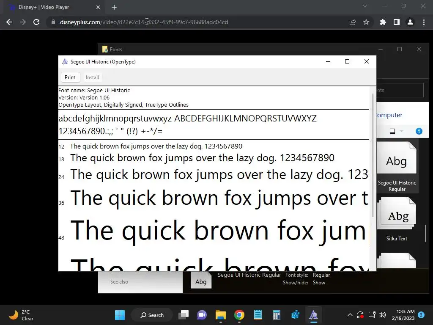The width and height of the screenshot is (433, 325).
Task: Open clock showing 1:33 AM
Action: (x=403, y=315)
